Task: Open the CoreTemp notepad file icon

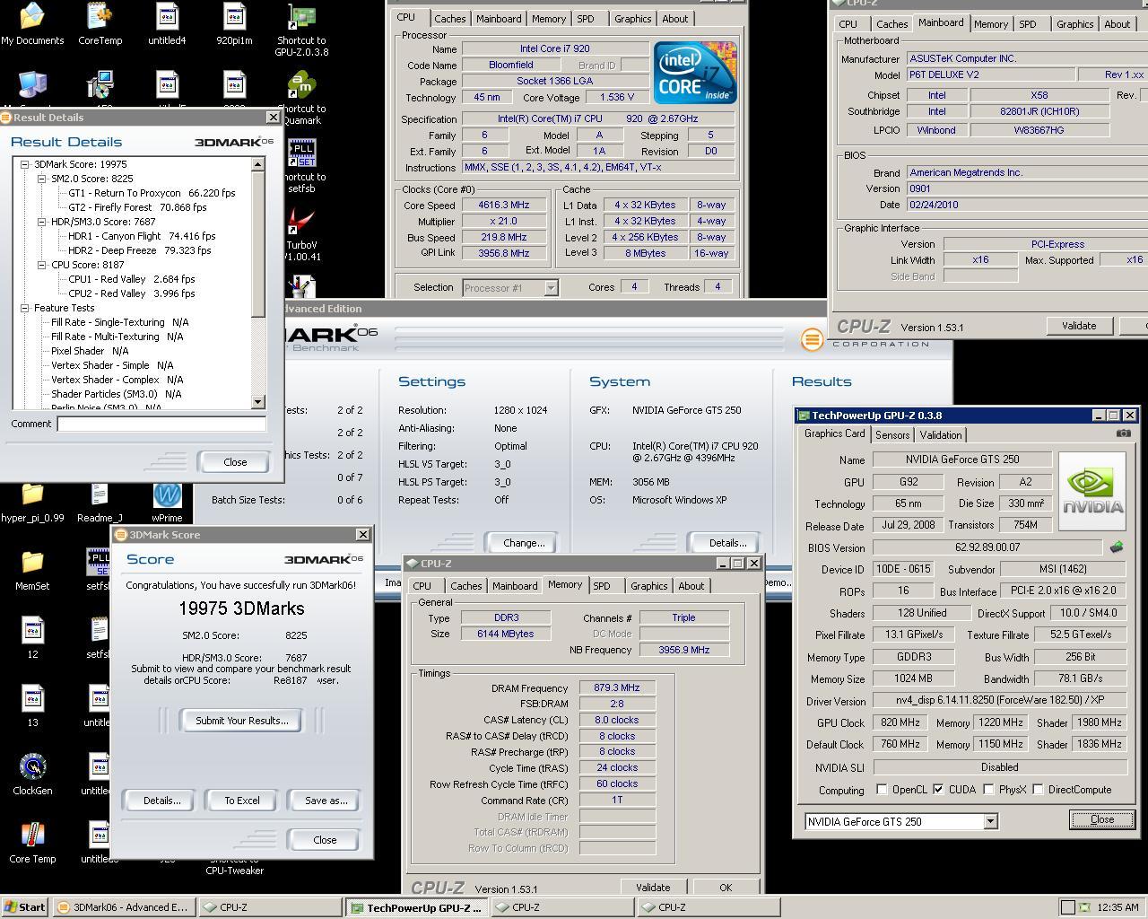Action: 100,23
